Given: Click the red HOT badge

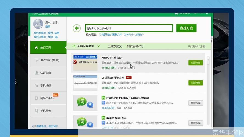Looking at the screenshot, I should (129, 78).
